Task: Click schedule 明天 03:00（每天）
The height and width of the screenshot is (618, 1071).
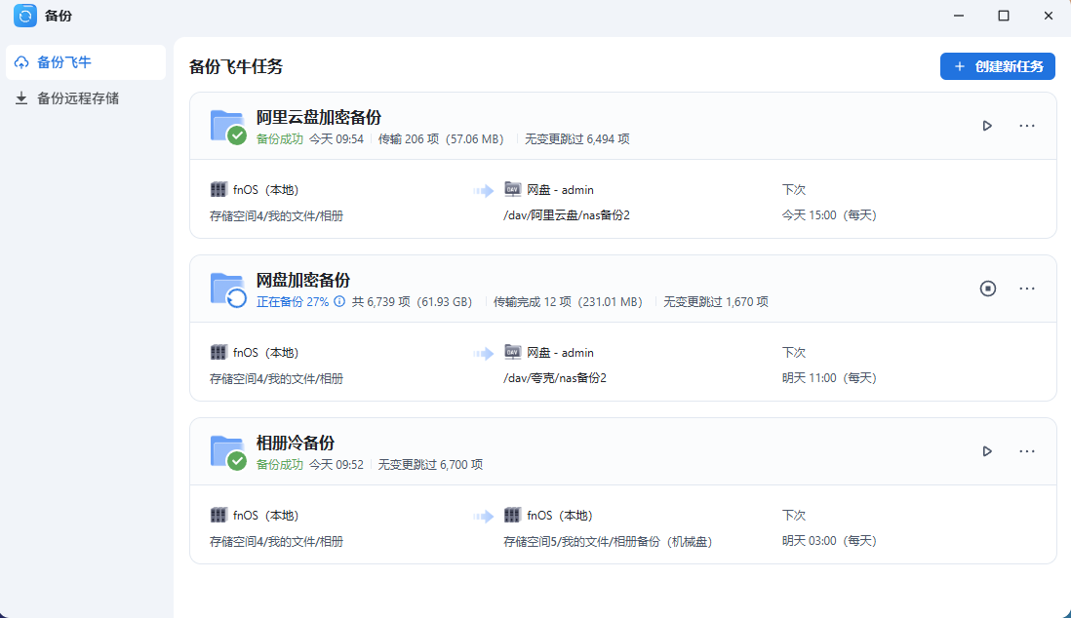Action: coord(829,541)
